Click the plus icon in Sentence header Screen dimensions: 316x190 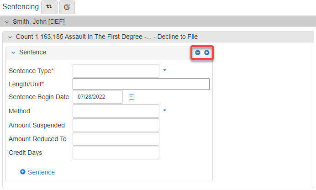coord(206,53)
